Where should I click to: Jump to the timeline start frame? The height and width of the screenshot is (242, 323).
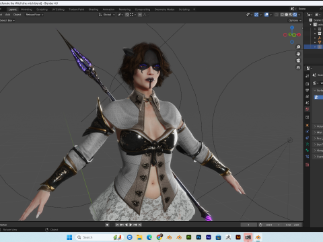click(117, 225)
